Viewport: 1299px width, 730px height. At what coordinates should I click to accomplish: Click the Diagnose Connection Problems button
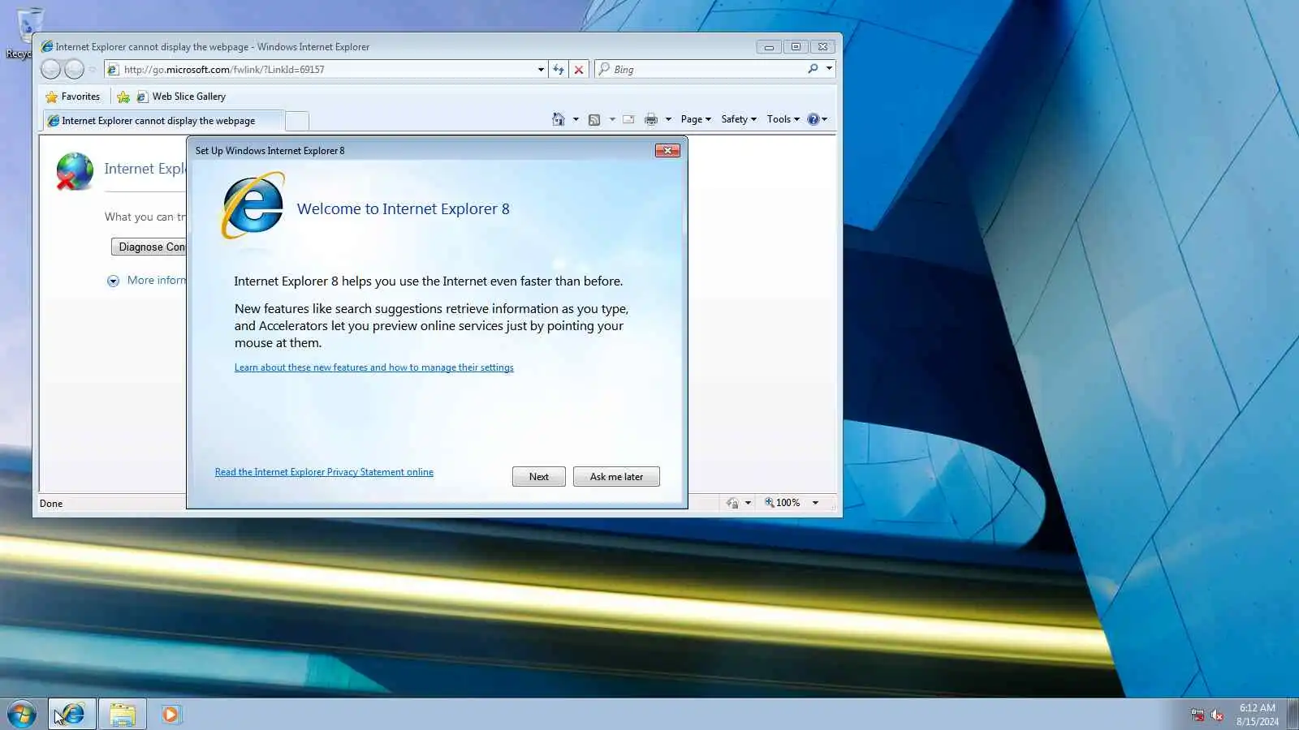pos(149,247)
